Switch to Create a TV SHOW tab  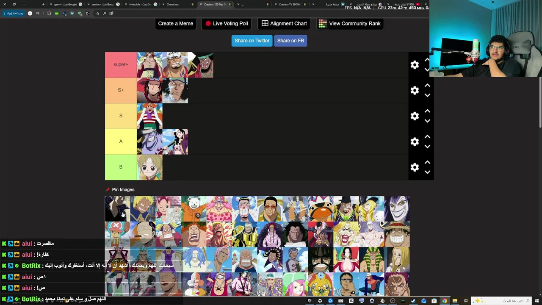click(290, 4)
